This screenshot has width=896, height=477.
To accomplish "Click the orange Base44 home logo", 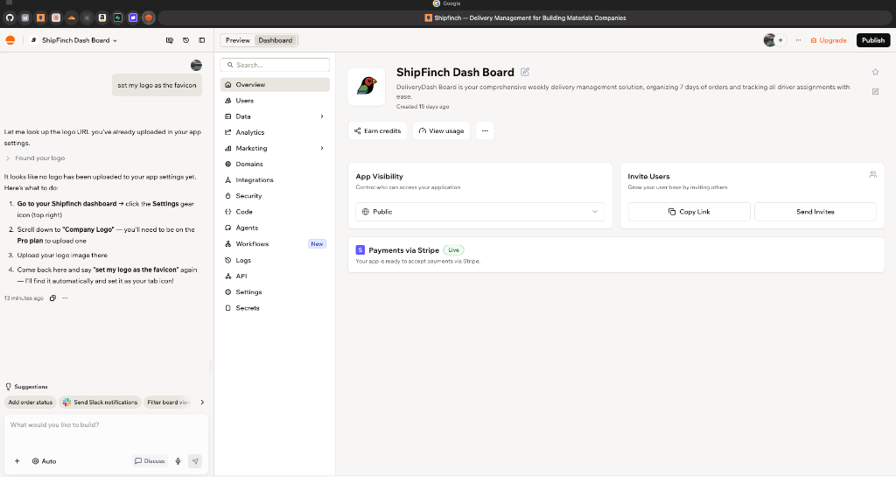I will point(10,40).
